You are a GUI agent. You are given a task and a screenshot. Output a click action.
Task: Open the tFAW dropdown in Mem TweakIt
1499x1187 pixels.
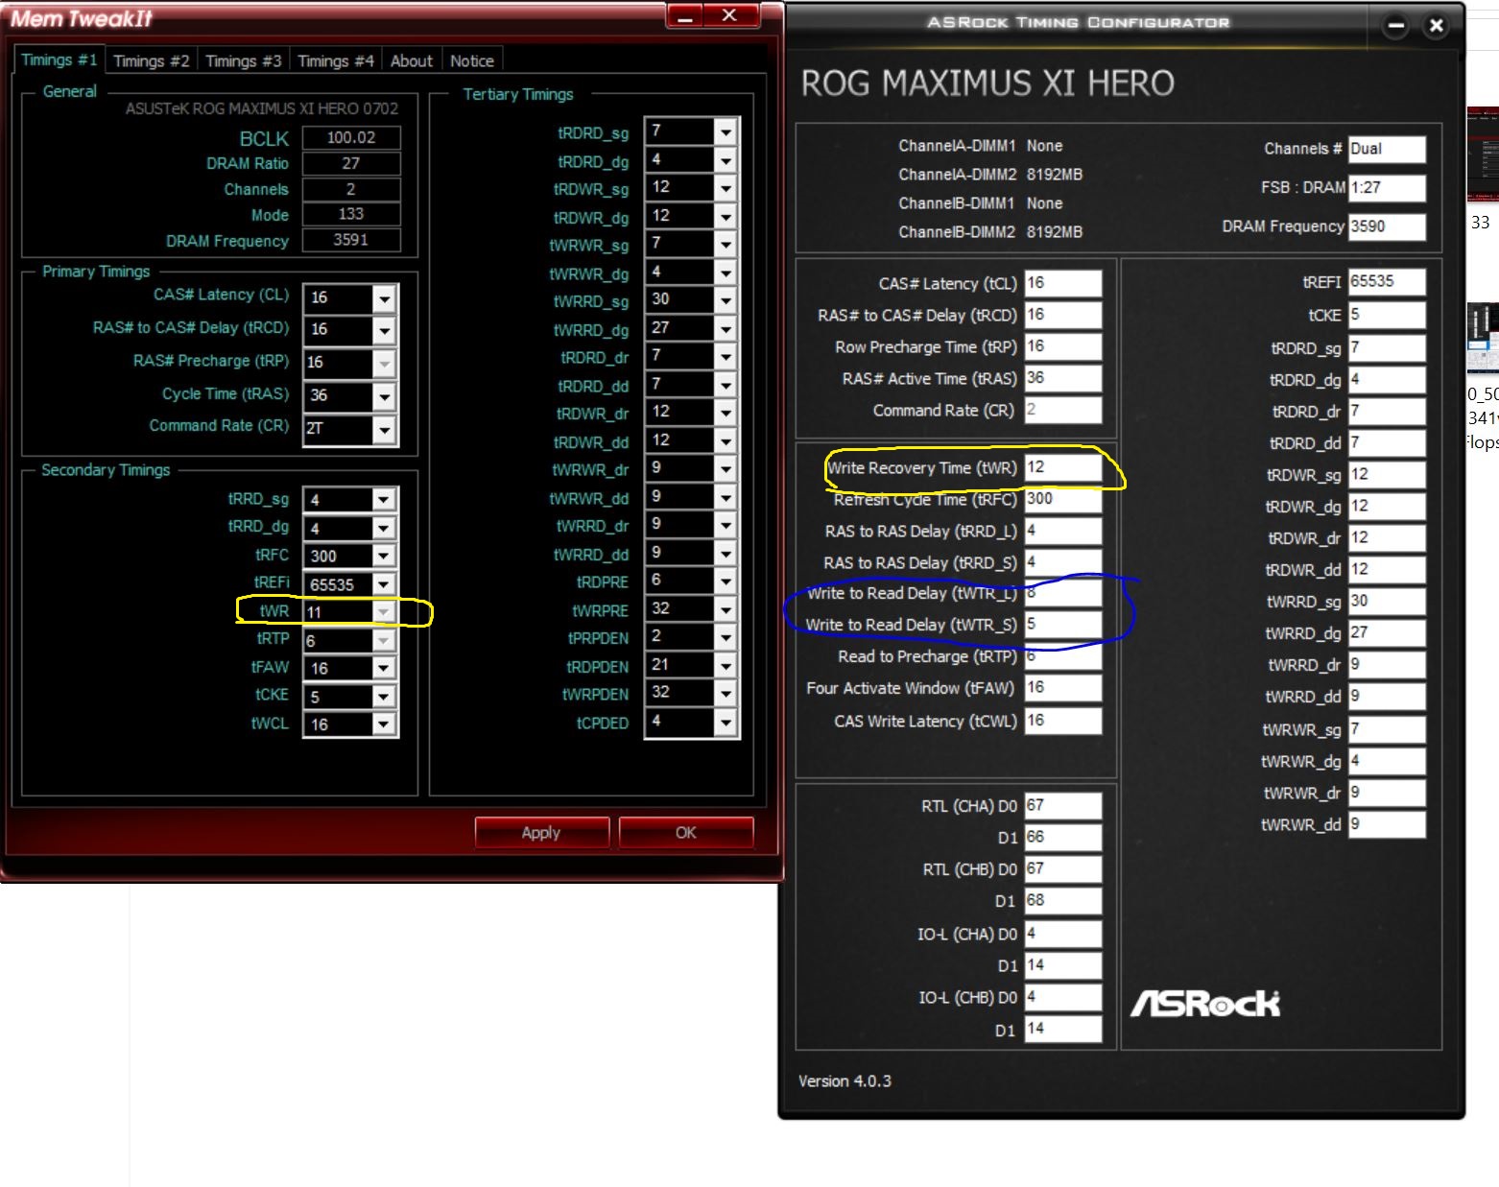pos(384,668)
